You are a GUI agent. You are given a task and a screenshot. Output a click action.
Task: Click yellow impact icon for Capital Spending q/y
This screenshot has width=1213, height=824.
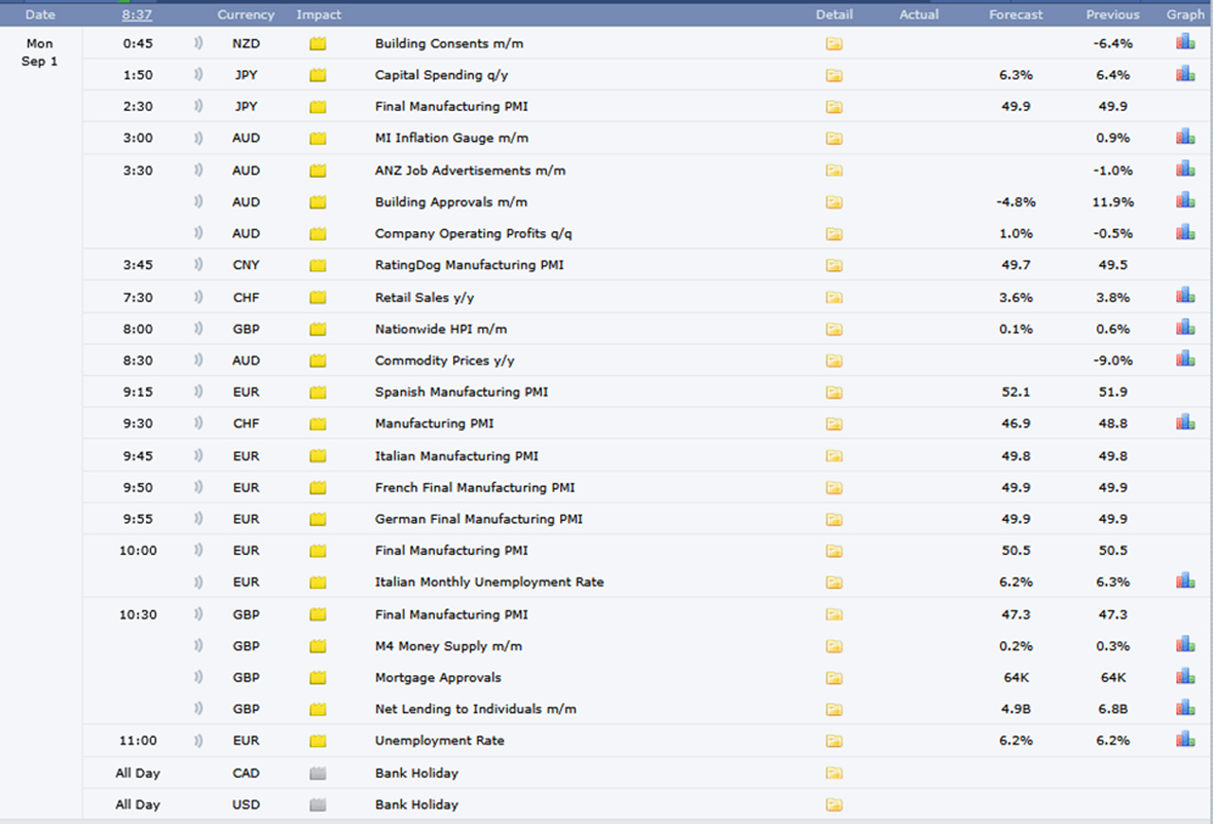(x=317, y=76)
